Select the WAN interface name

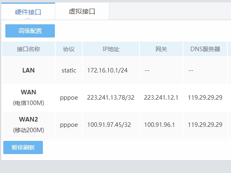coord(28,92)
